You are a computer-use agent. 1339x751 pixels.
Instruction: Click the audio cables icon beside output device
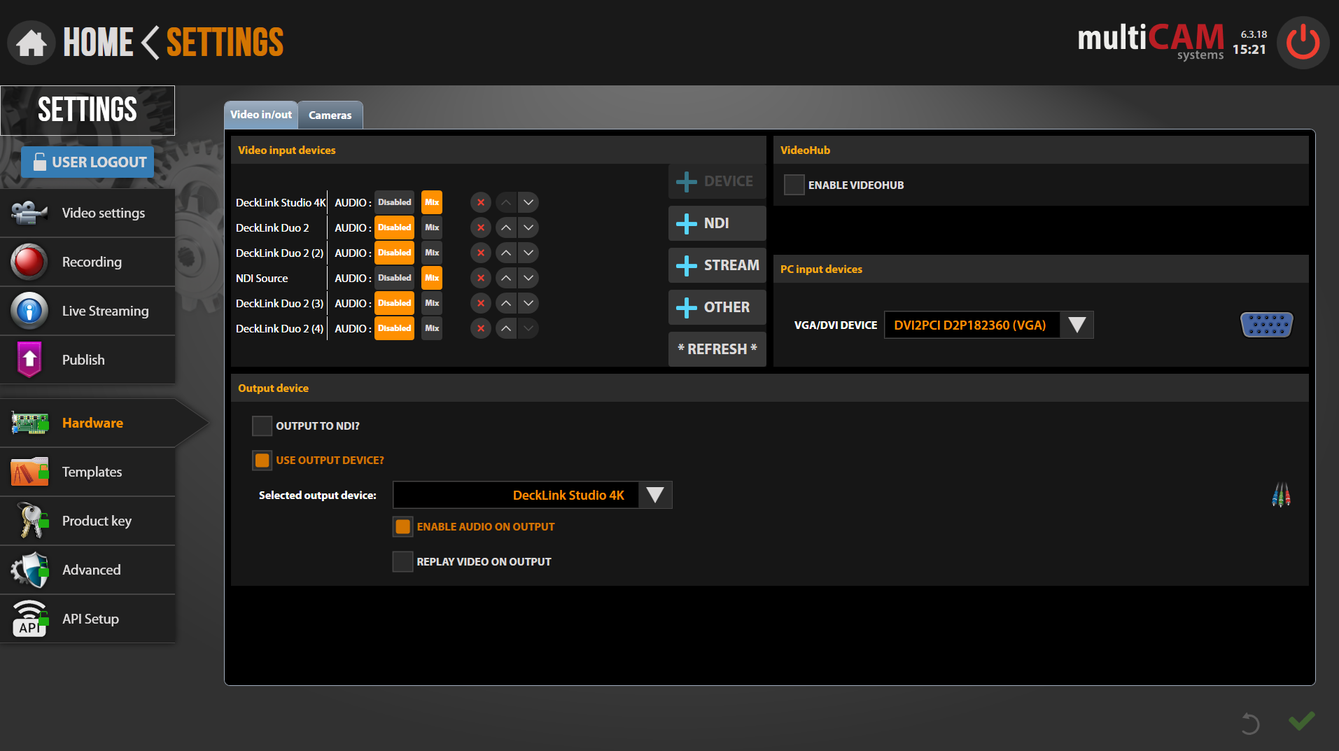pyautogui.click(x=1281, y=495)
